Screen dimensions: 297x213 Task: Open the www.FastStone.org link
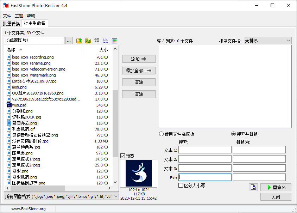(29, 209)
